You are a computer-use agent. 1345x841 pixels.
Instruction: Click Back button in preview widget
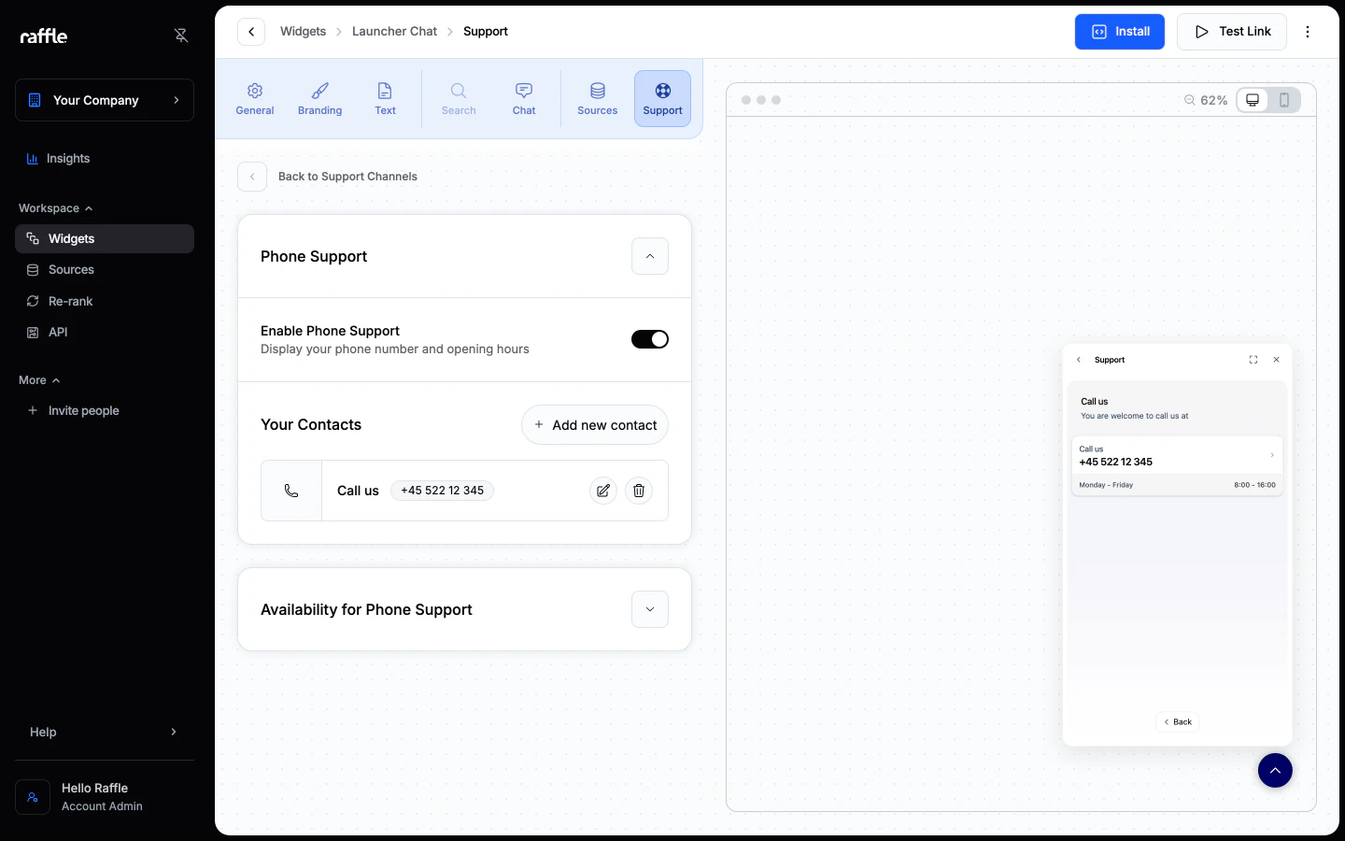pyautogui.click(x=1178, y=721)
